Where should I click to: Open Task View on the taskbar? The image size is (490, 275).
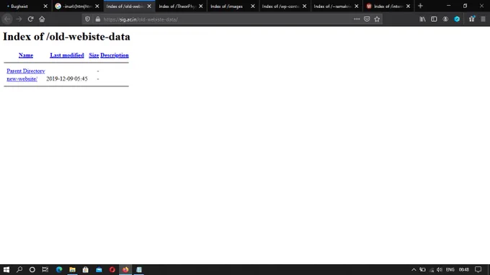[45, 270]
